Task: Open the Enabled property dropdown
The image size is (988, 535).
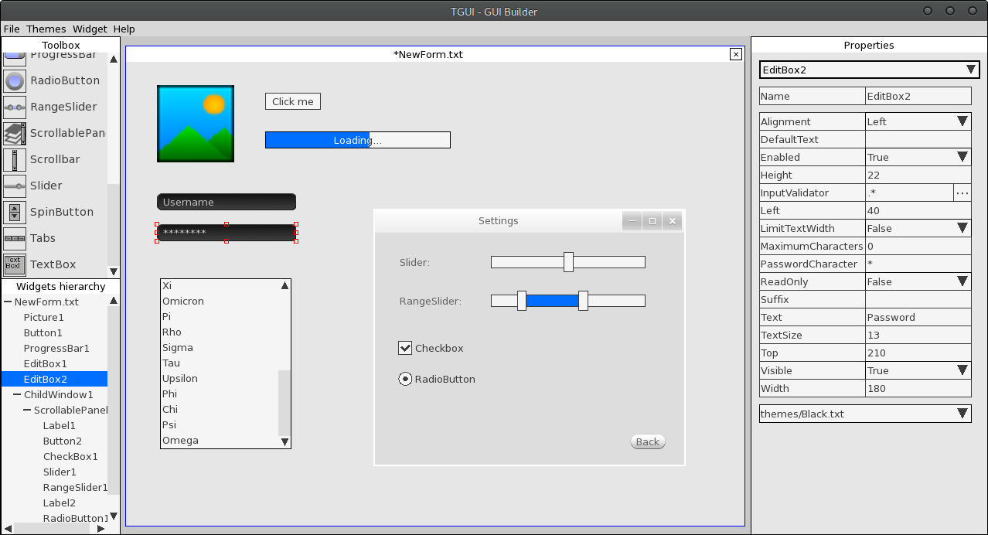Action: 962,157
